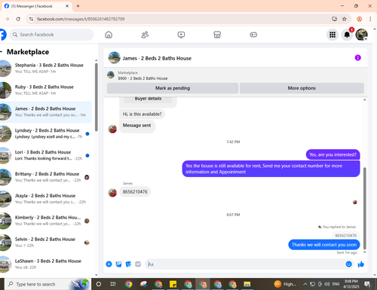
Task: Open Brittany 2 Beds 2 Baths House chat
Action: [x=46, y=177]
